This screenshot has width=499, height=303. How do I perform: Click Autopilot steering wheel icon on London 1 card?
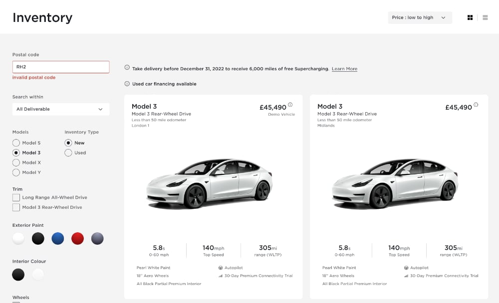pos(221,268)
